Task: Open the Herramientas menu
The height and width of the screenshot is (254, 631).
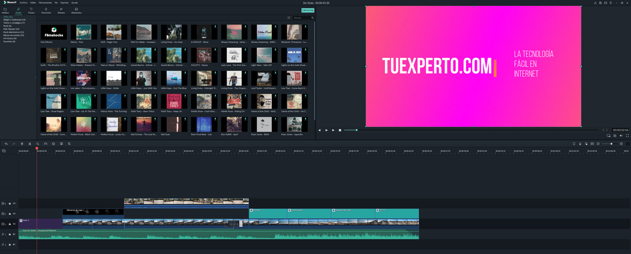Action: point(45,3)
